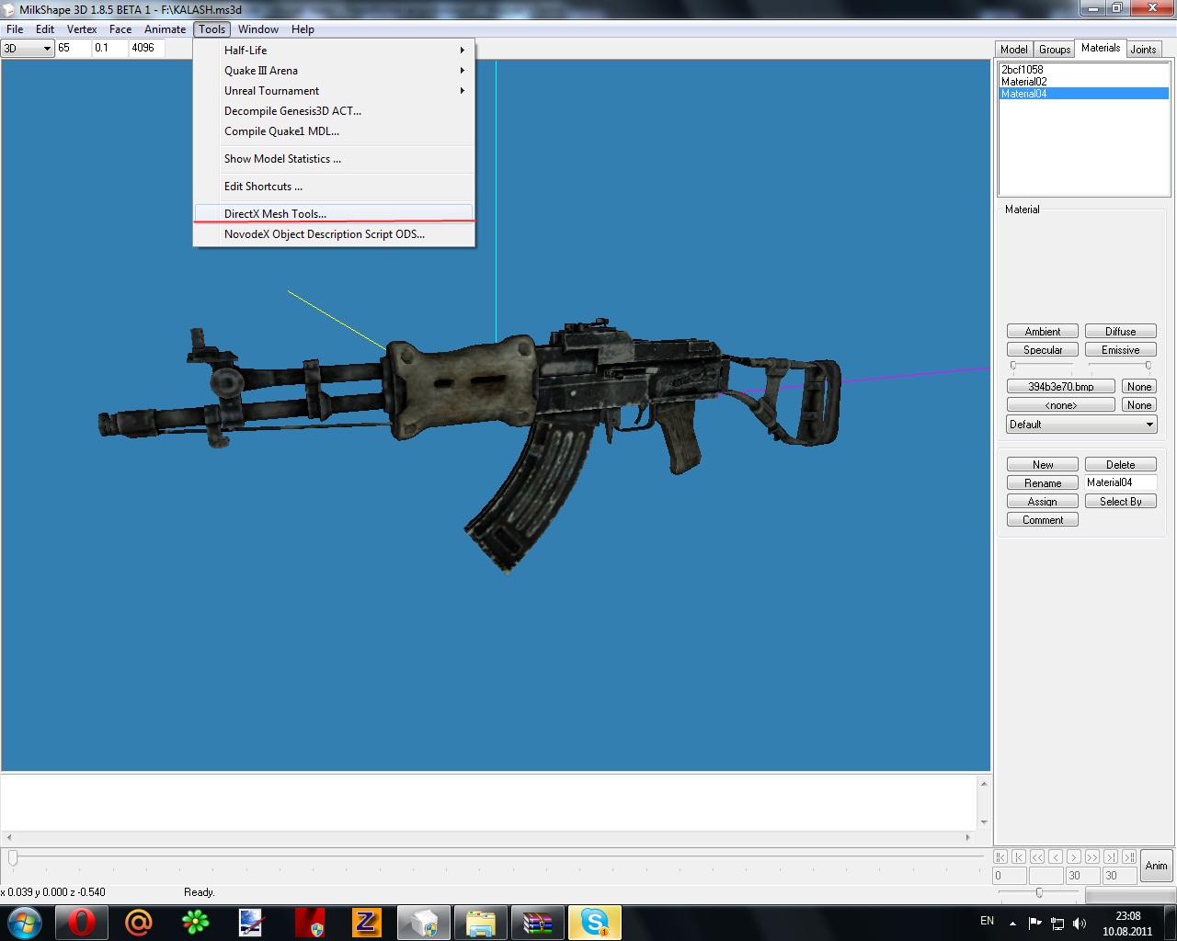Jump to the last frame of the animation
This screenshot has width=1177, height=941.
coord(1129,856)
